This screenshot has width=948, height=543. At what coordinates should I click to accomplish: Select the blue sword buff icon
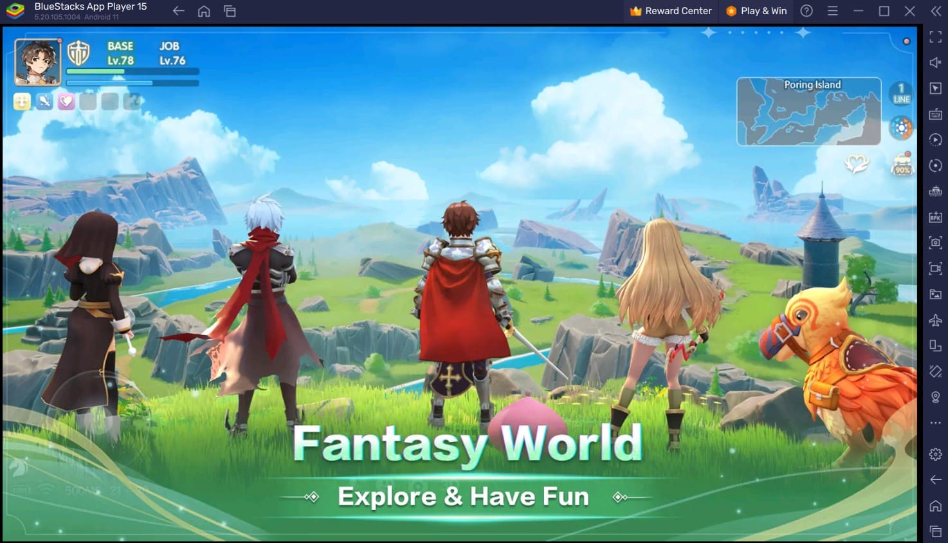(x=44, y=101)
